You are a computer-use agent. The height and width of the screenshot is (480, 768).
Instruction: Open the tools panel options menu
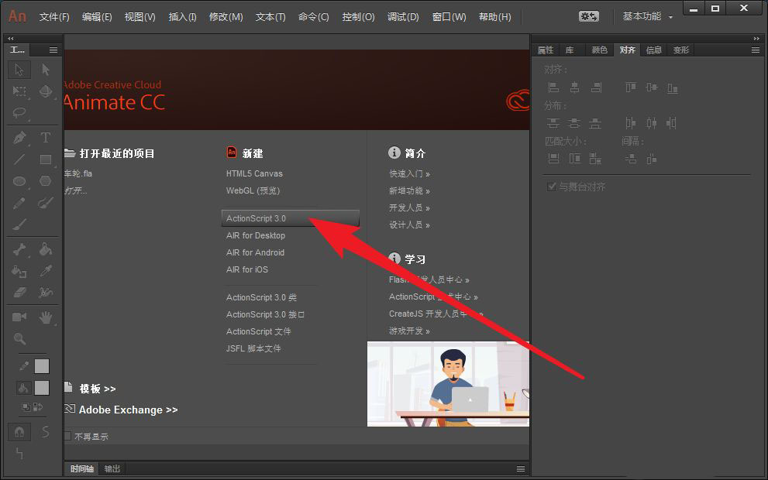coord(53,50)
